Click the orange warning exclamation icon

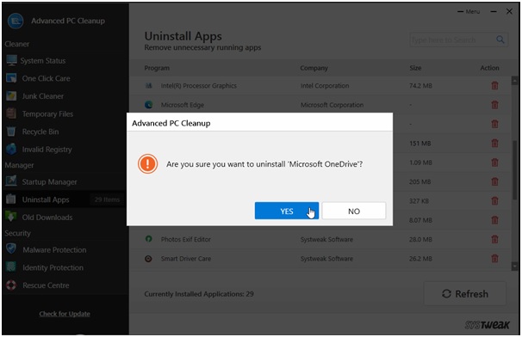point(147,163)
